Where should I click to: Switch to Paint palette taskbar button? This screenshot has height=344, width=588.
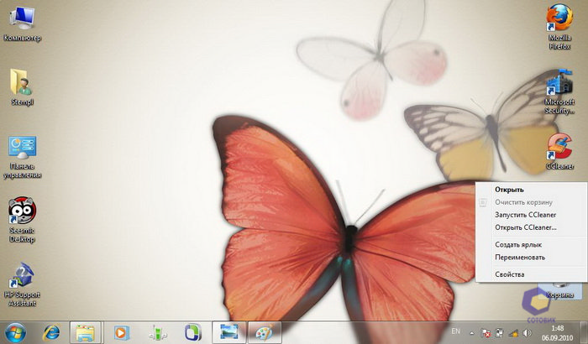tap(263, 331)
